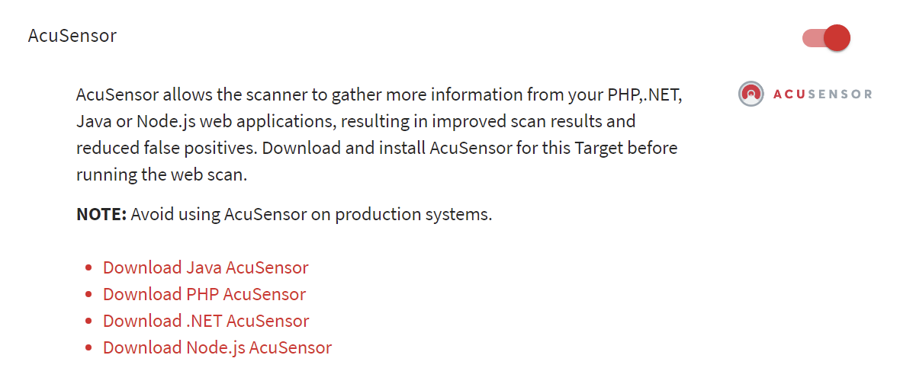The image size is (900, 384).
Task: Click the bullet before Download Node.js AcuSensor
Action: (x=89, y=348)
